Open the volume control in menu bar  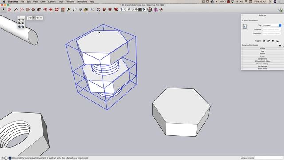pyautogui.click(x=241, y=2)
